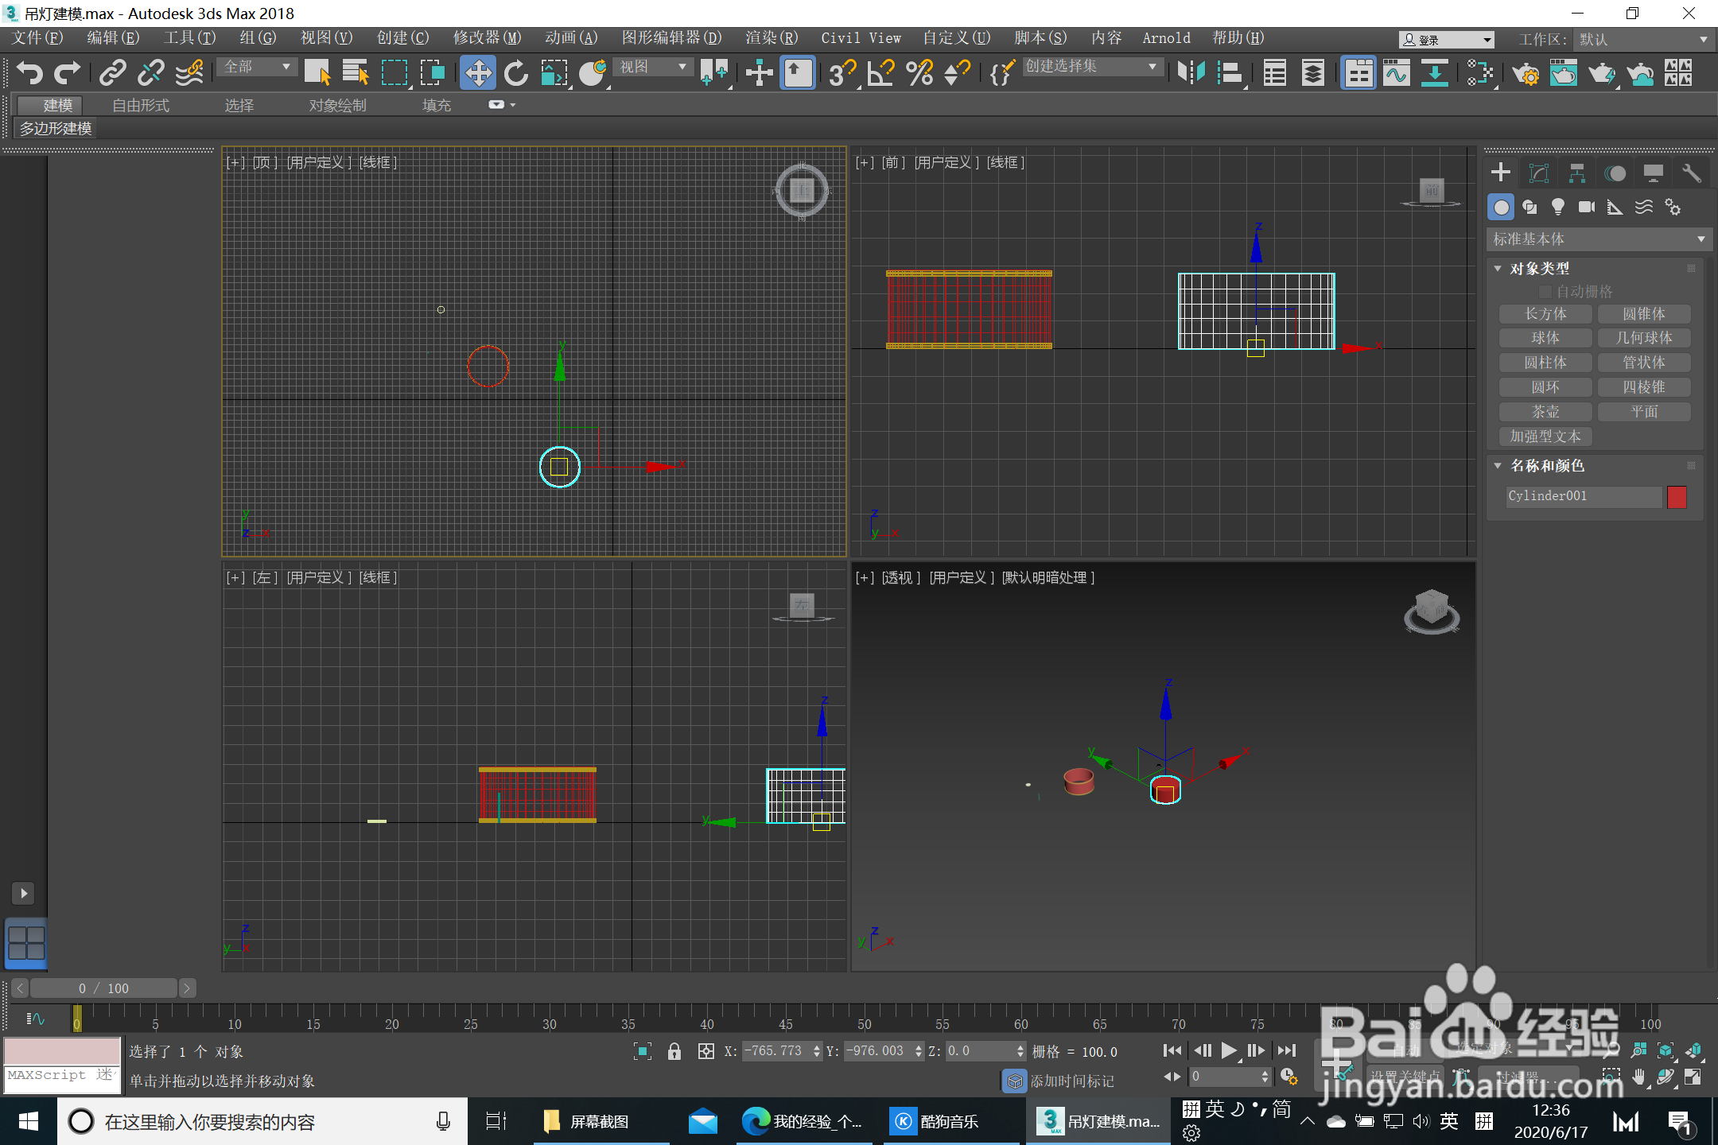
Task: Open the Modify command panel tab
Action: pos(1539,173)
